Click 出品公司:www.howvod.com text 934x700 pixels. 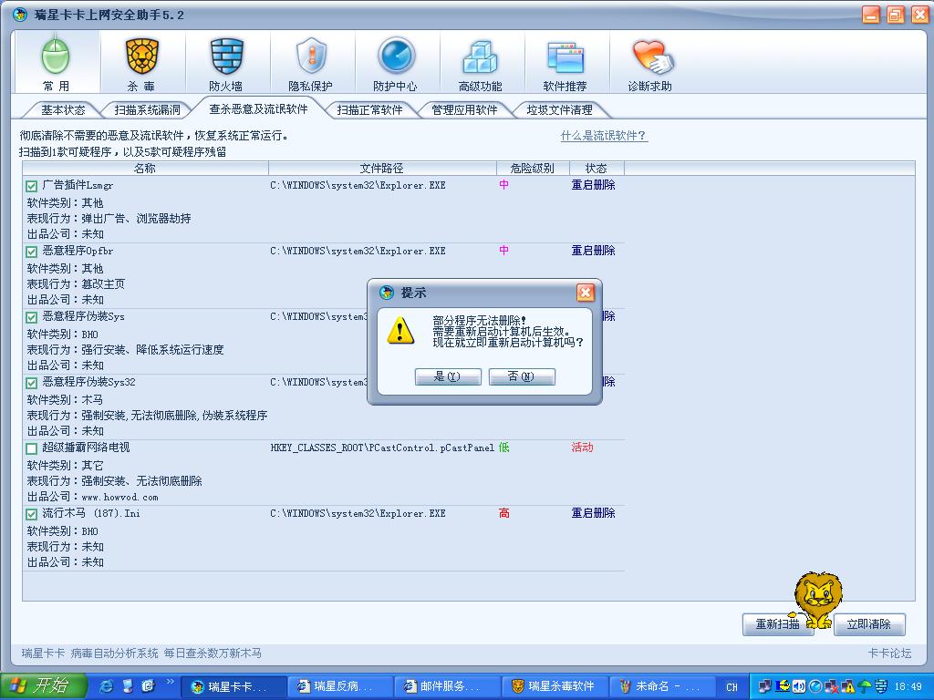point(92,497)
